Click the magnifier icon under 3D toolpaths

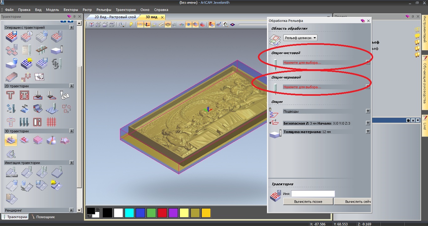11,154
